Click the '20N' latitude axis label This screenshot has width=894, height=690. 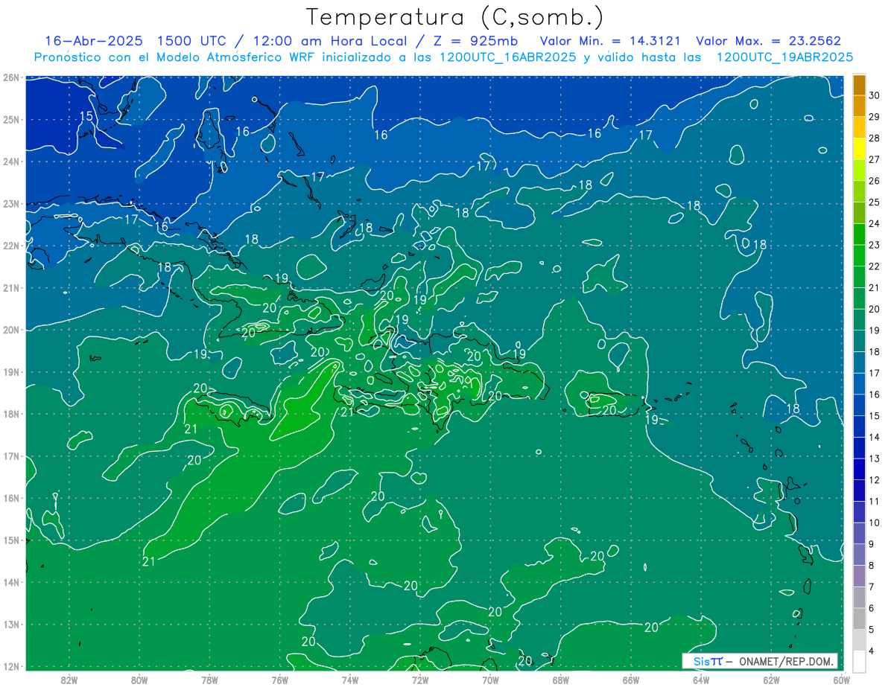tap(10, 330)
